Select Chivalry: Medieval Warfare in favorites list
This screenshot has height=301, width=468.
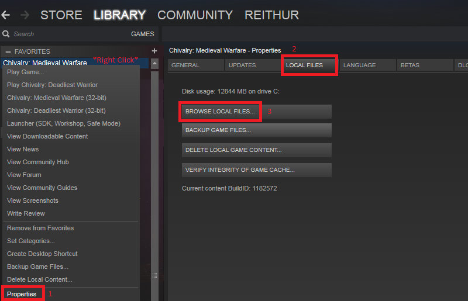tap(75, 63)
